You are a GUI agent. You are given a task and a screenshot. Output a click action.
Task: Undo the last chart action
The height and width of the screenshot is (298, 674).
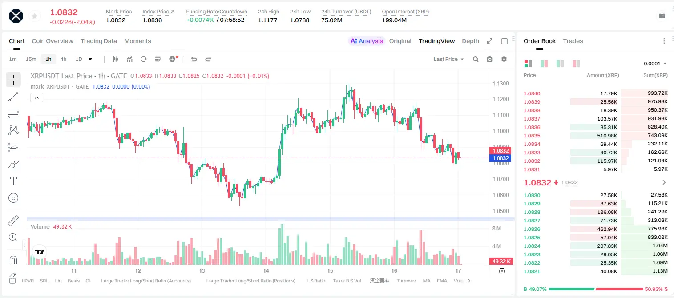pyautogui.click(x=194, y=59)
